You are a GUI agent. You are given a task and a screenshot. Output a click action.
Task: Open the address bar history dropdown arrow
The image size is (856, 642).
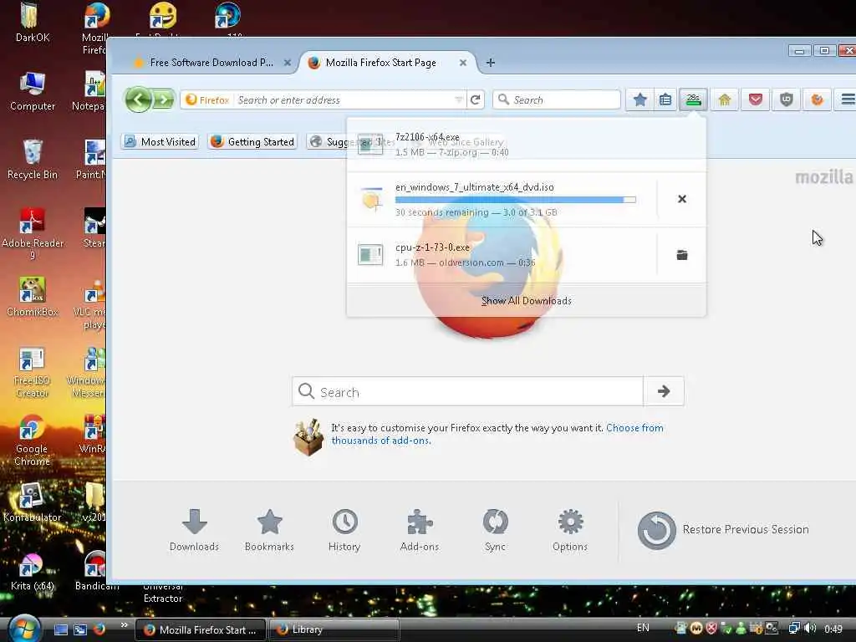click(459, 100)
